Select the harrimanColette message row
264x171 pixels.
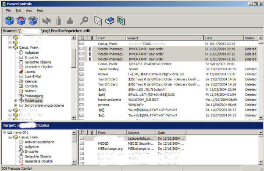click(x=168, y=100)
